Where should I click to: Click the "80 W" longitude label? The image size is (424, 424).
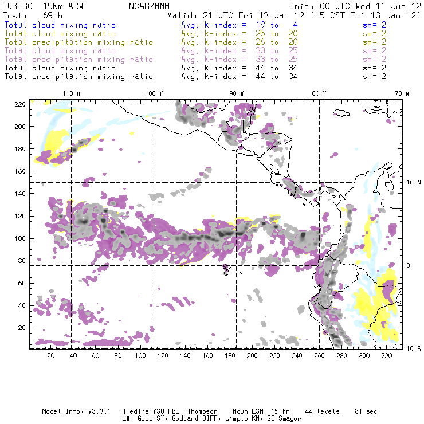coord(319,93)
